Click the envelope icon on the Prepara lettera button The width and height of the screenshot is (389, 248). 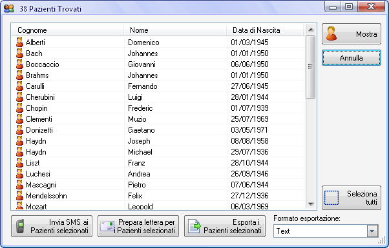pyautogui.click(x=107, y=226)
